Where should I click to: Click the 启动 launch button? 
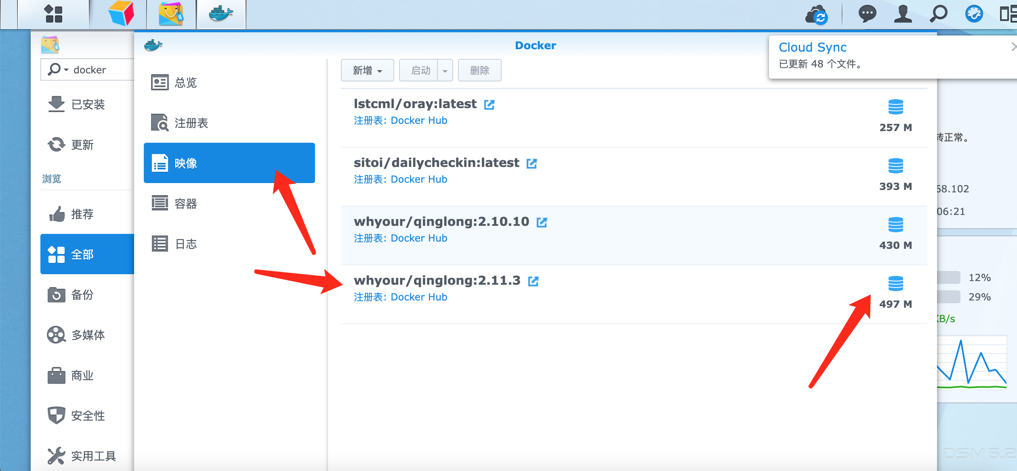coord(419,71)
